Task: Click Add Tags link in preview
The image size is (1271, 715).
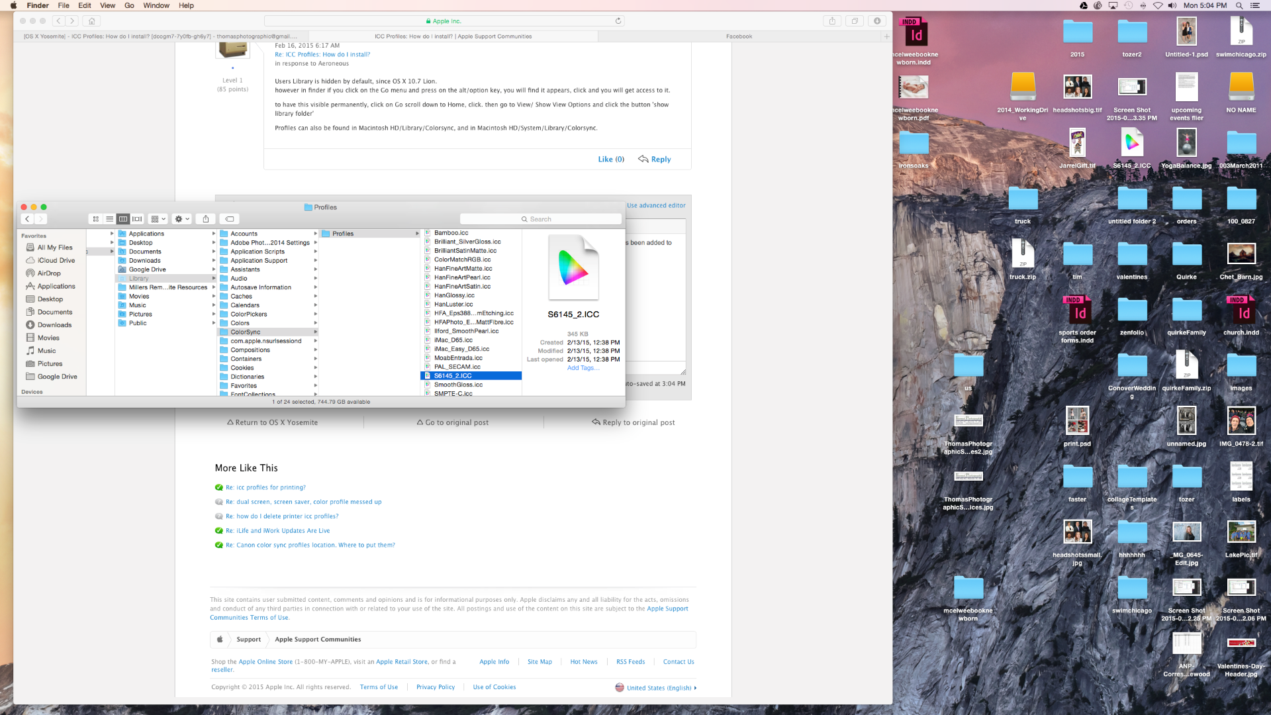Action: pyautogui.click(x=583, y=368)
